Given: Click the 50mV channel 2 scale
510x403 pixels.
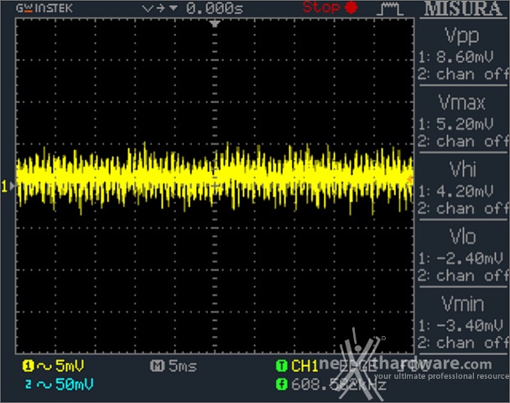Looking at the screenshot, I should click(x=75, y=385).
